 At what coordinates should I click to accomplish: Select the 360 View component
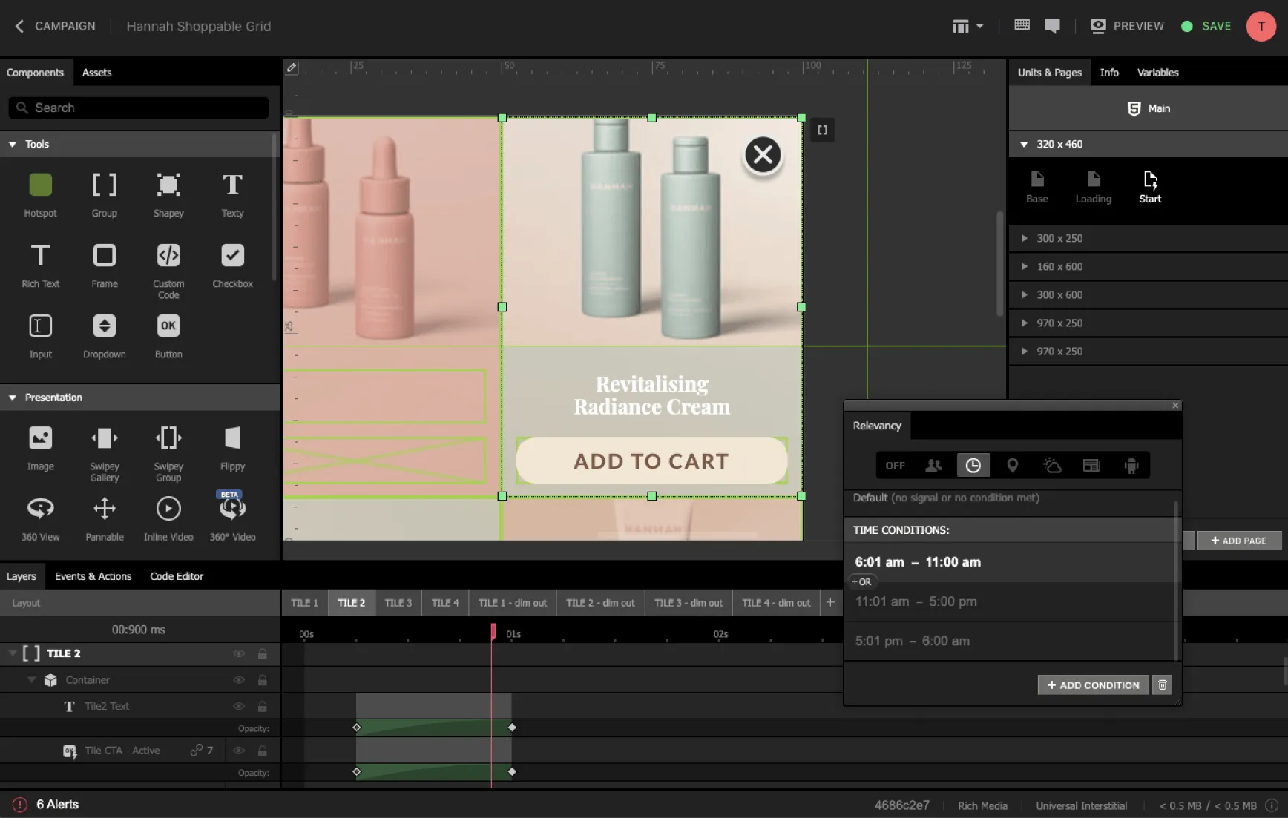click(40, 518)
